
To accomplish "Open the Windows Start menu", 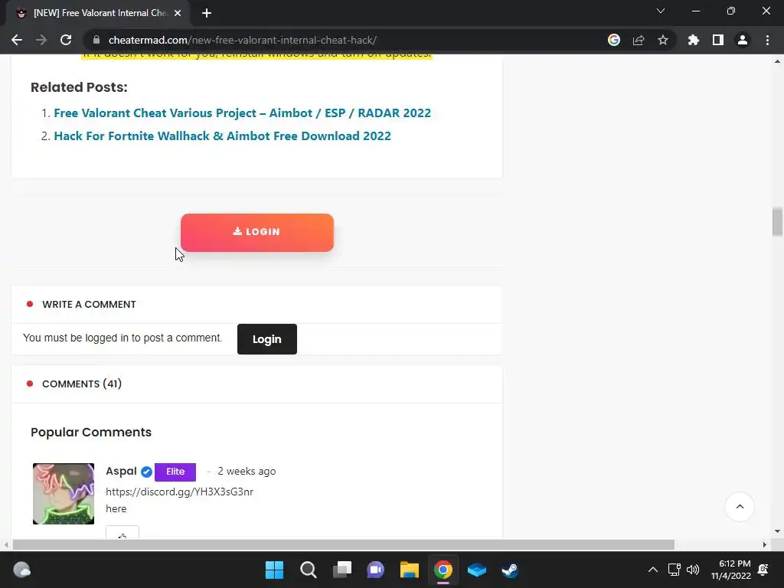I will coord(274,570).
